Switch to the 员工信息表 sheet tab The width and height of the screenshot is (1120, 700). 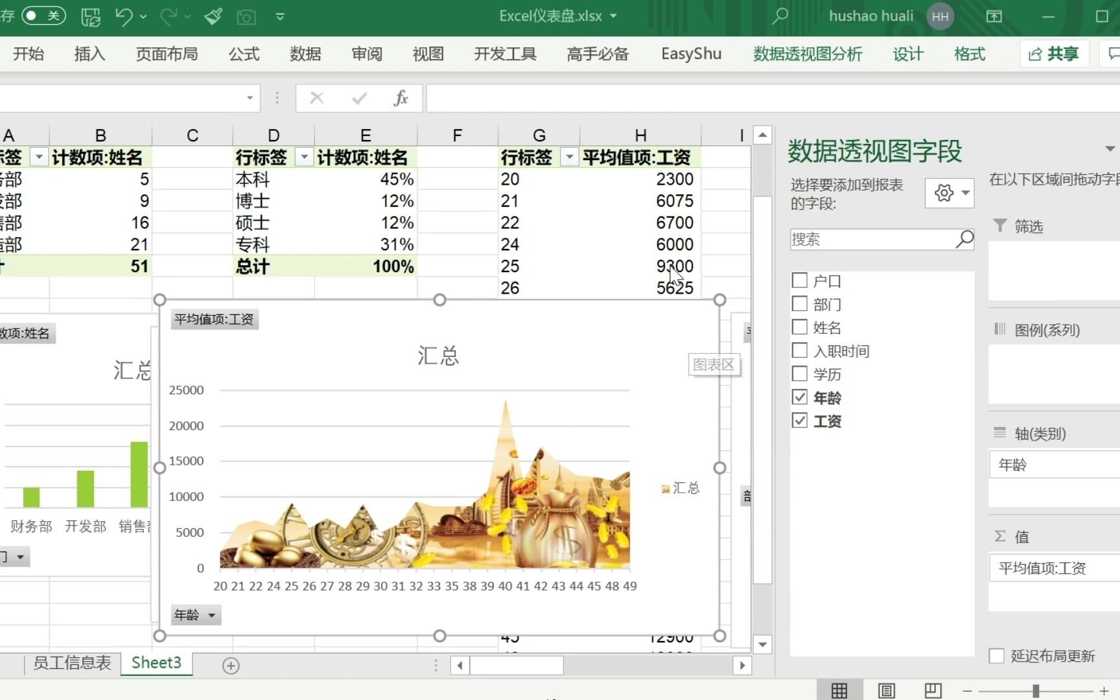coord(71,663)
